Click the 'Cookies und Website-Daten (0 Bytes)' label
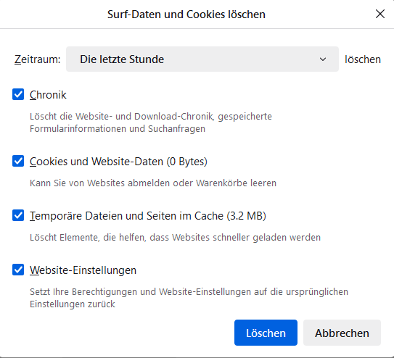 click(x=118, y=162)
